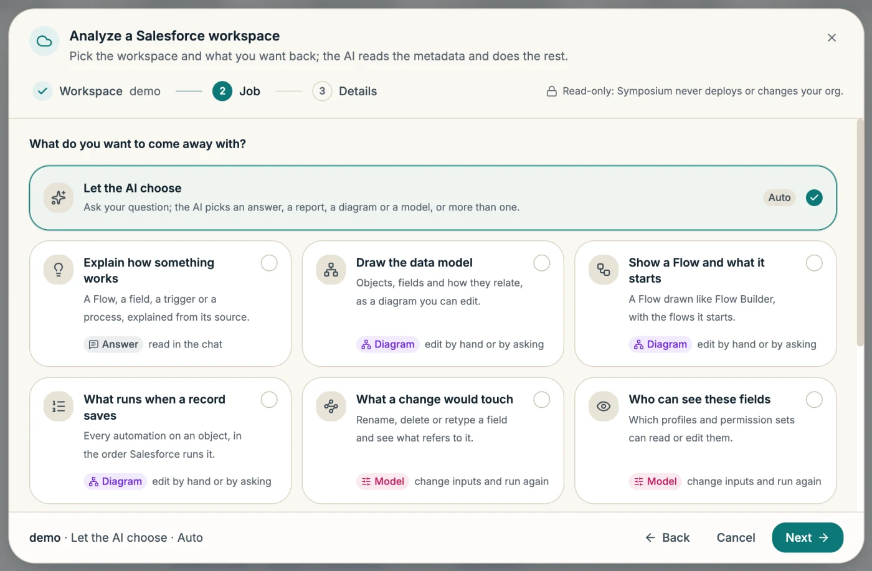Click the selected check on Let the AI choose

click(x=814, y=197)
